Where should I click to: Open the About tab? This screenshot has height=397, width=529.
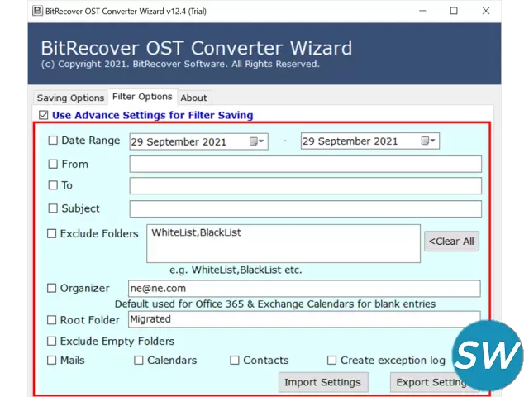click(x=193, y=98)
